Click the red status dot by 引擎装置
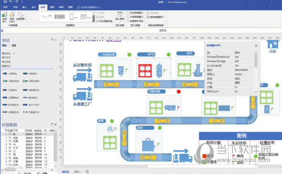This screenshot has height=174, width=282. [x=178, y=91]
